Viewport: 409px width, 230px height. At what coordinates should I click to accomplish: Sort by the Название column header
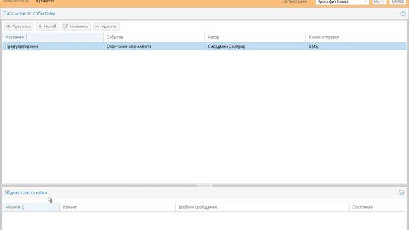(x=52, y=37)
